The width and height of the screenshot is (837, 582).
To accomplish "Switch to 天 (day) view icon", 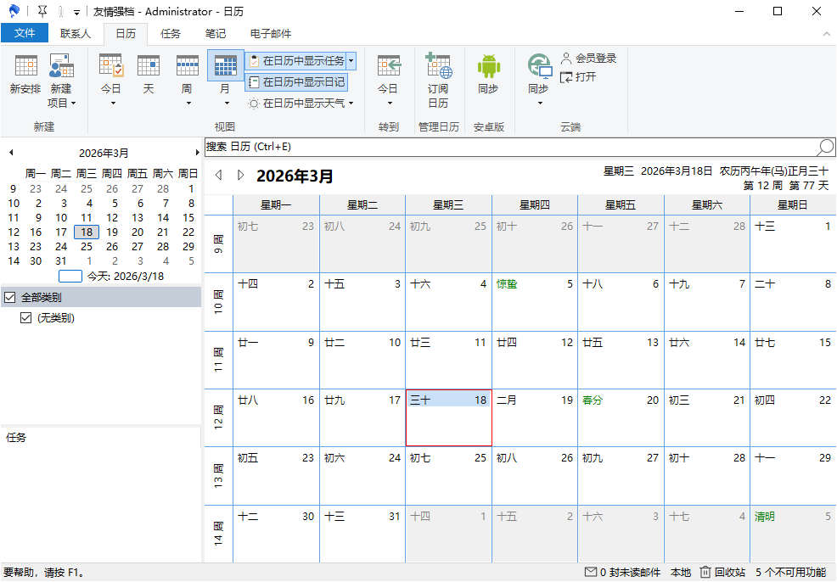I will (149, 66).
